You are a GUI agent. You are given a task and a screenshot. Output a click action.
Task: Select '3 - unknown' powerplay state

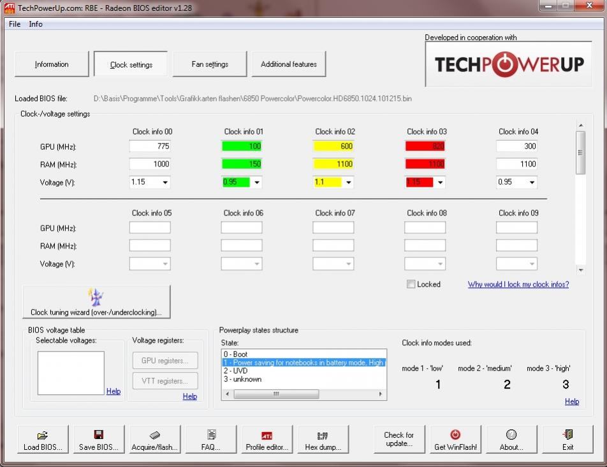[303, 379]
